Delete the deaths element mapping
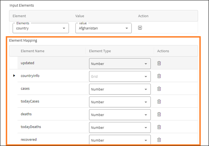 click(x=159, y=114)
